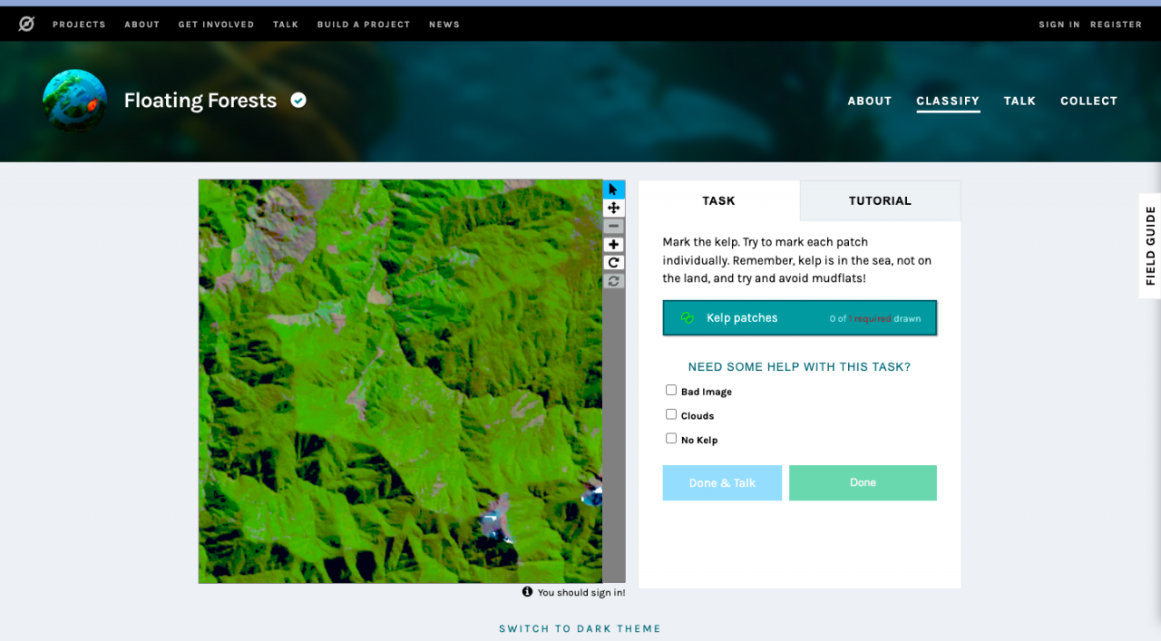
Task: Open Need Some Help With This Task
Action: (x=799, y=367)
